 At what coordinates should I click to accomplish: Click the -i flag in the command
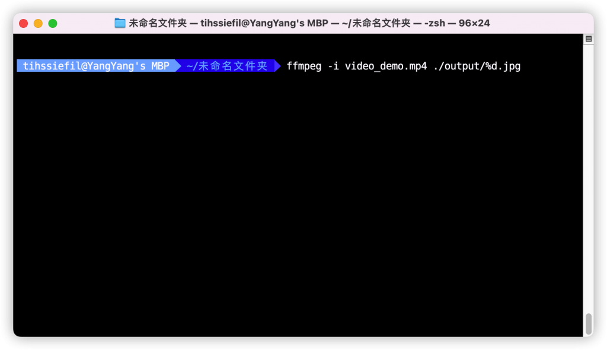(x=333, y=66)
